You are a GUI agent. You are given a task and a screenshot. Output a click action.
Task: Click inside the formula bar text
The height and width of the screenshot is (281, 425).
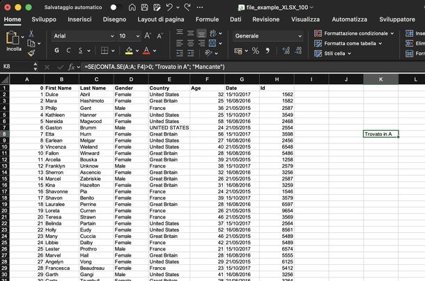click(155, 67)
